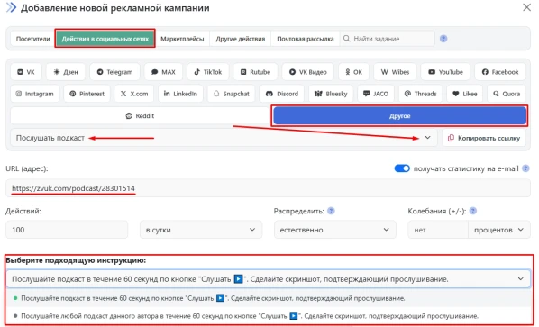Choose the Threads button
This screenshot has width=539, height=327.
tap(420, 94)
